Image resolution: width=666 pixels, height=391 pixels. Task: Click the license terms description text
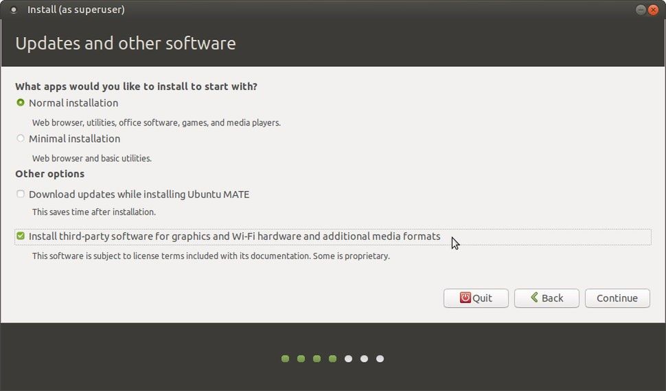(211, 256)
